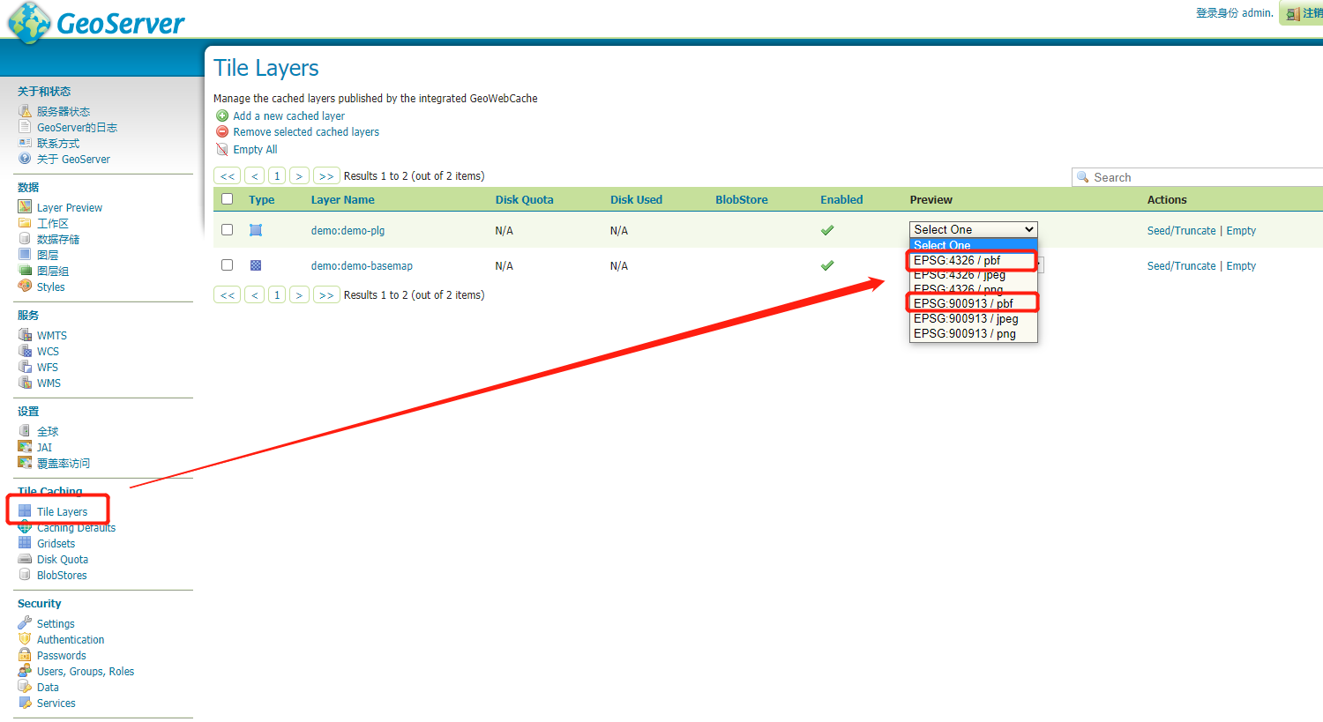
Task: Click the Gridsets grid icon
Action: click(x=25, y=543)
